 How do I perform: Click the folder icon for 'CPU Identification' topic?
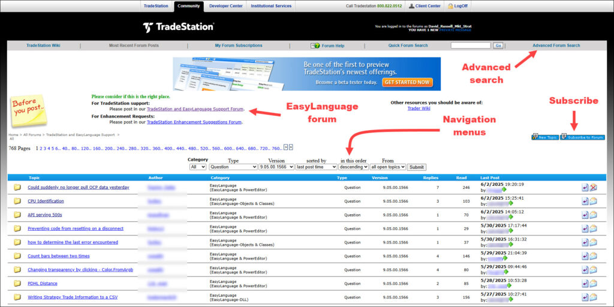(x=17, y=201)
